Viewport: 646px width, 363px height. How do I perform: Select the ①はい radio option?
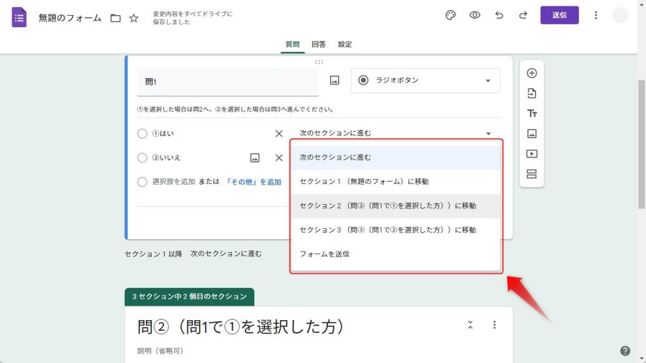click(x=142, y=134)
